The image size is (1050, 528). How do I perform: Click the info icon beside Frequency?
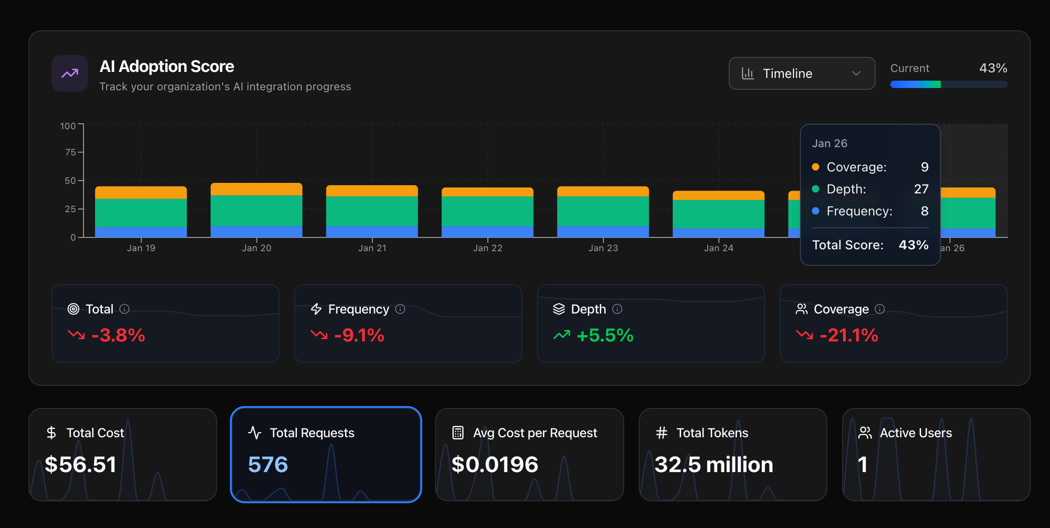tap(400, 309)
